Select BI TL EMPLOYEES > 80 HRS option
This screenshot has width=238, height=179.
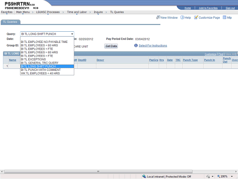[x=47, y=52]
